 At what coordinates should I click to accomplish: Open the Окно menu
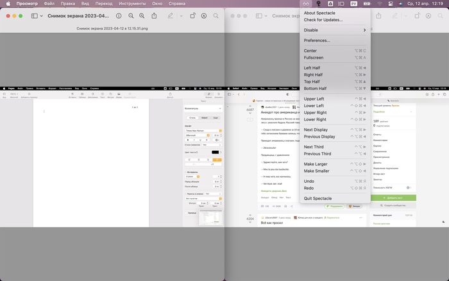pos(157,4)
